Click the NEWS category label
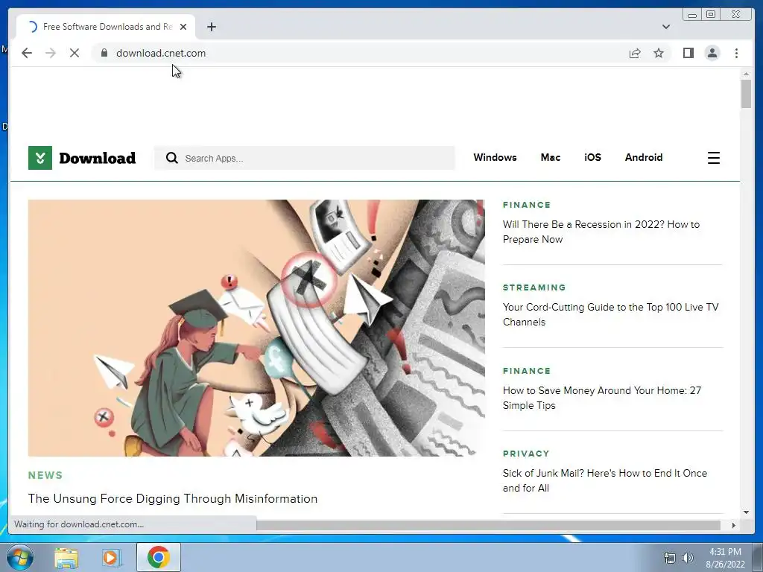Viewport: 763px width, 572px height. [x=45, y=475]
